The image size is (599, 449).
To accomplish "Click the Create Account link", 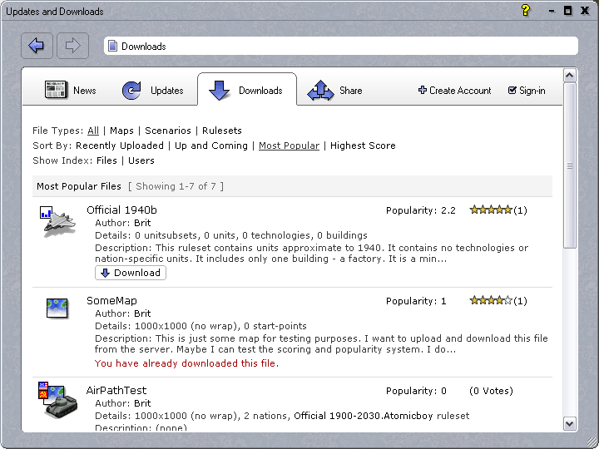I will (455, 91).
